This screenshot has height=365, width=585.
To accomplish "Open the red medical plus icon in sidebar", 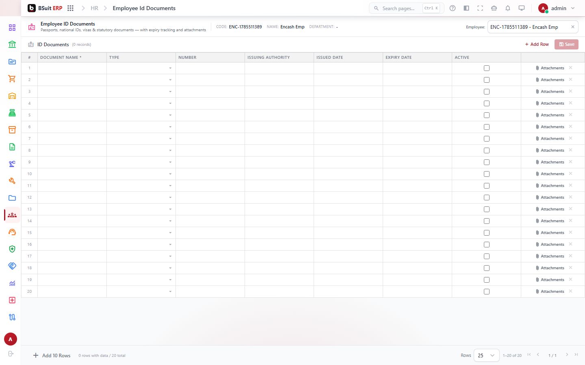I will click(x=12, y=300).
